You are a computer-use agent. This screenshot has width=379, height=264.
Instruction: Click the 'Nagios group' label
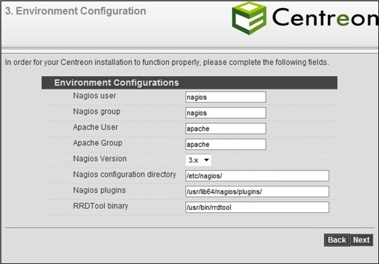[x=97, y=111]
